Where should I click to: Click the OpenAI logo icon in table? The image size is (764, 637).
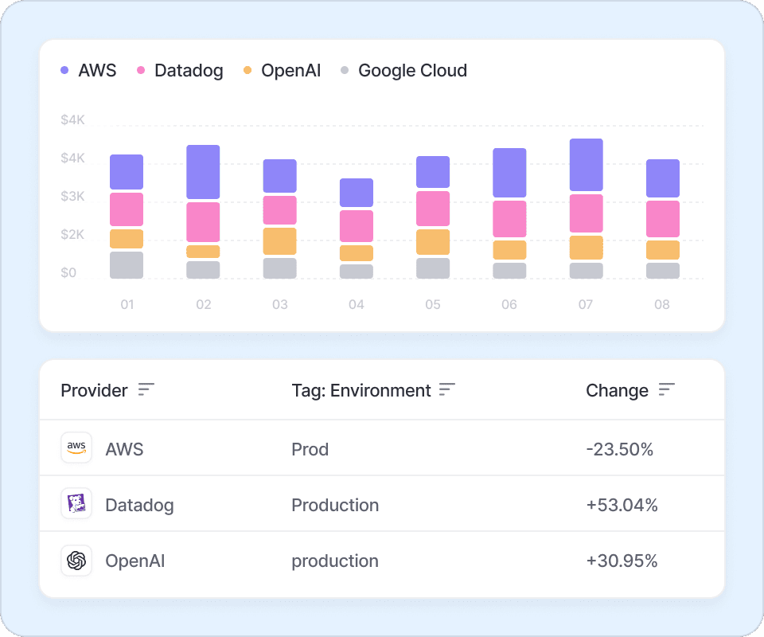pyautogui.click(x=76, y=561)
